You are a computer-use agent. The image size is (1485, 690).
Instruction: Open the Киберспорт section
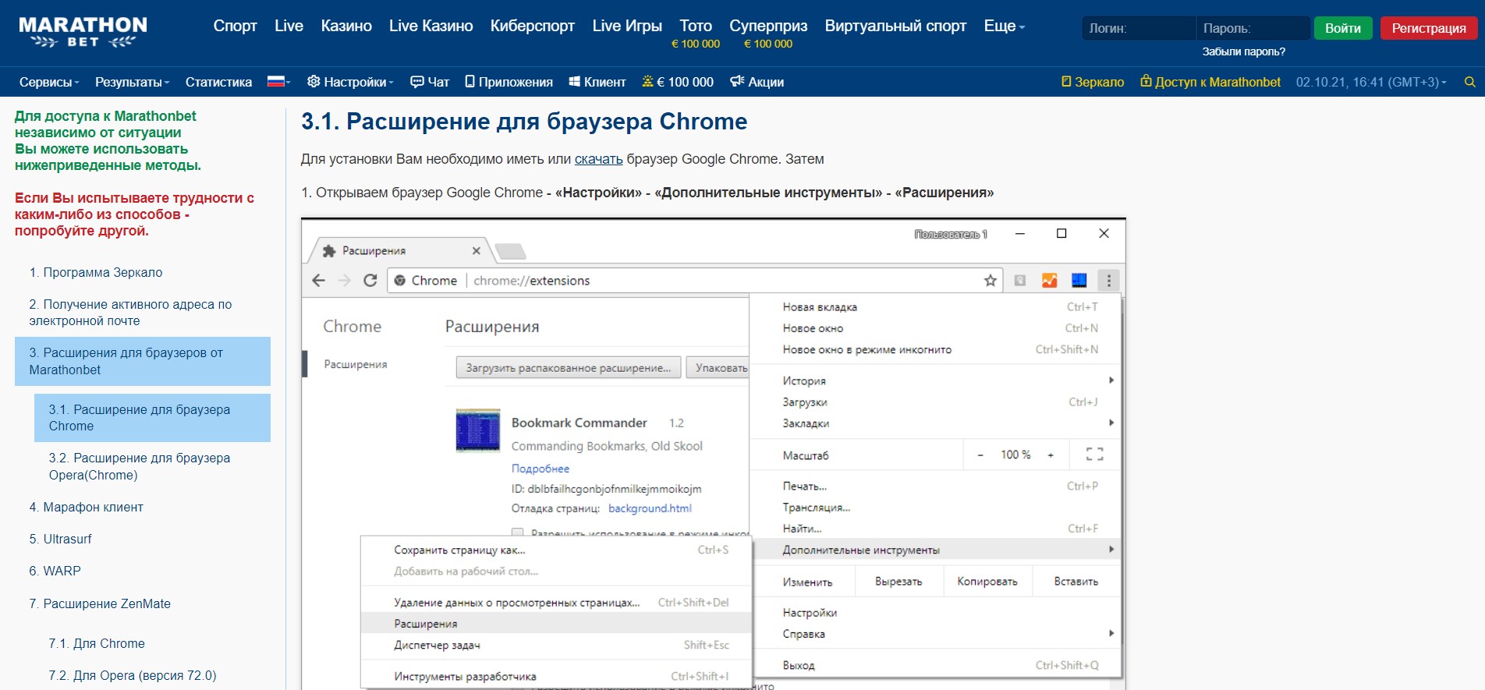(x=532, y=26)
